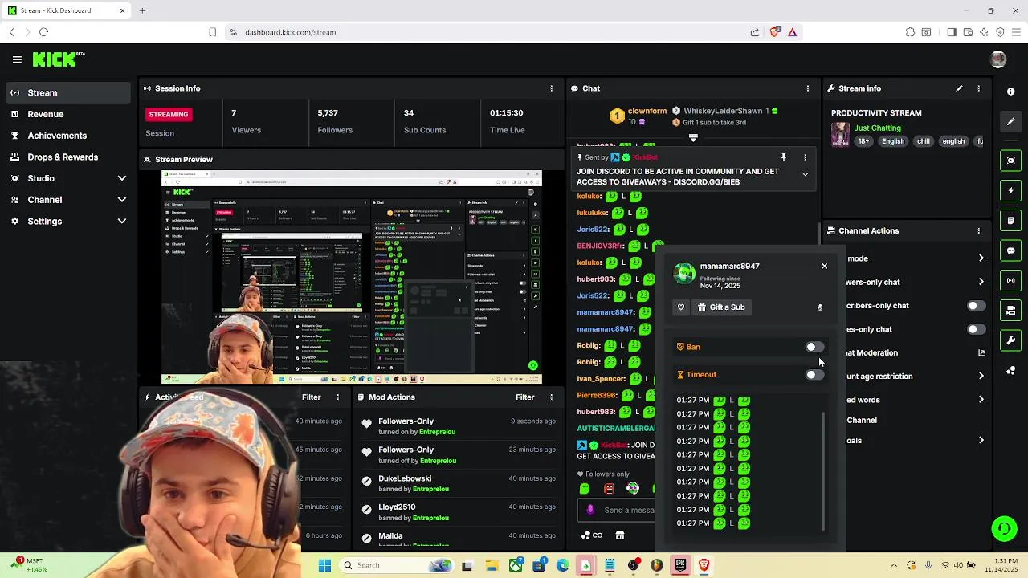The image size is (1028, 578).
Task: Expand banned words arrow
Action: 981,400
